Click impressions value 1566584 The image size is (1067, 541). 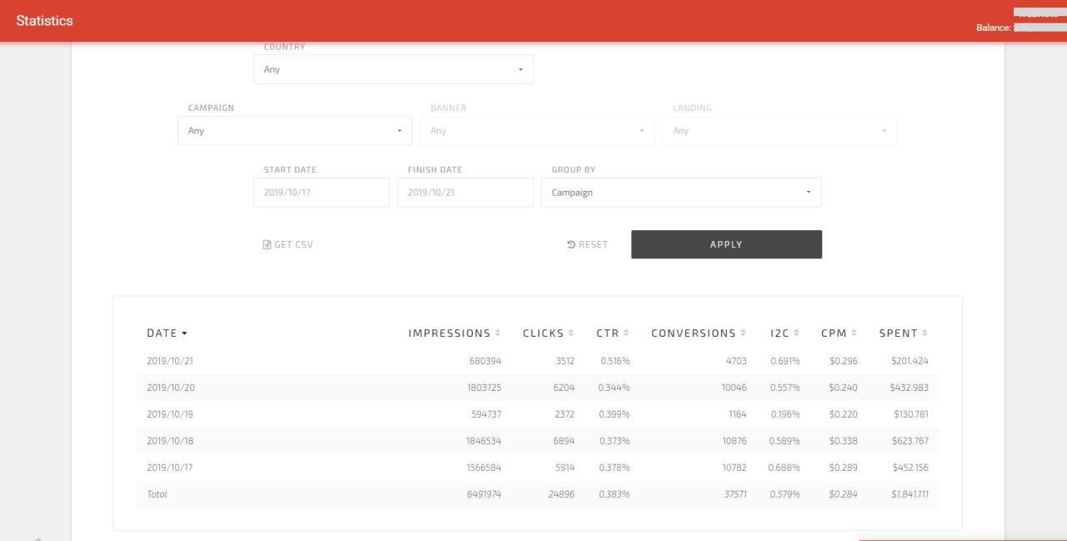coord(483,468)
